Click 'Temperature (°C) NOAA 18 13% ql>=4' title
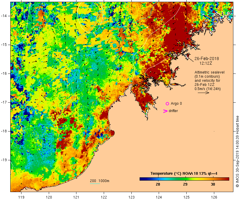The height and width of the screenshot is (200, 241). (x=184, y=174)
